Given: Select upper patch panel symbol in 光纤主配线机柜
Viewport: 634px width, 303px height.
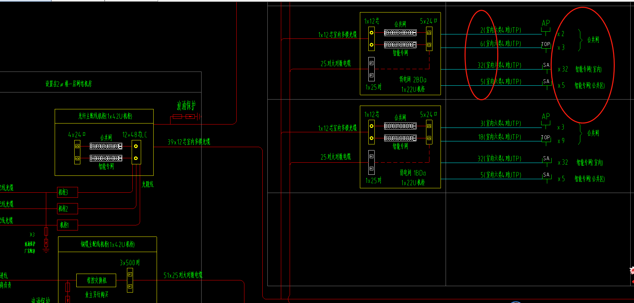Looking at the screenshot, I should coord(106,146).
